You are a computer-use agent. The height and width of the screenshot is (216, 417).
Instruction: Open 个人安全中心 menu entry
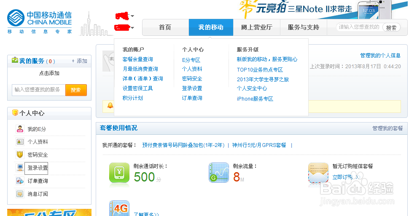coord(252,88)
